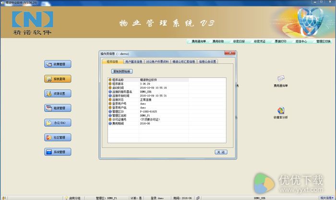Select the 登录用户名 row
The image size is (336, 200).
[167, 108]
